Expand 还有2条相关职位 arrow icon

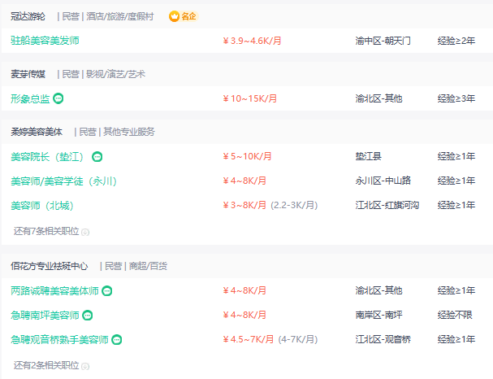(x=85, y=367)
